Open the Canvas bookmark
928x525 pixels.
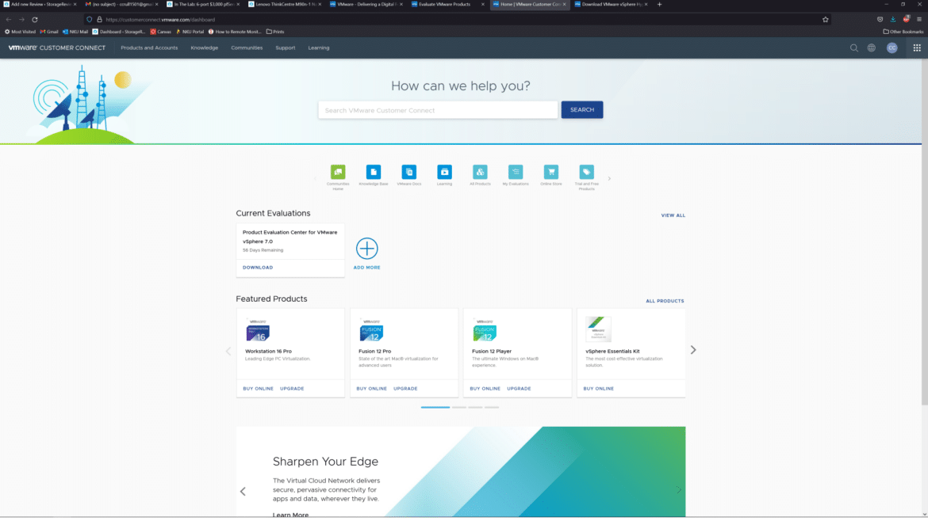[160, 32]
